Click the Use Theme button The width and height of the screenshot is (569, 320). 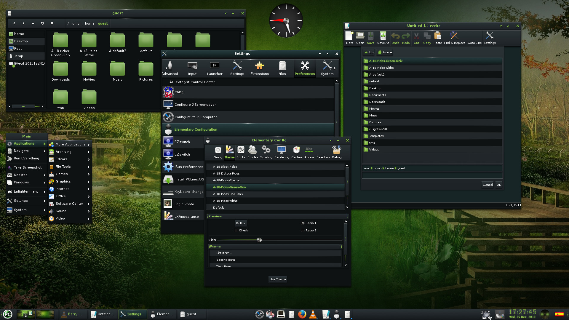(278, 279)
